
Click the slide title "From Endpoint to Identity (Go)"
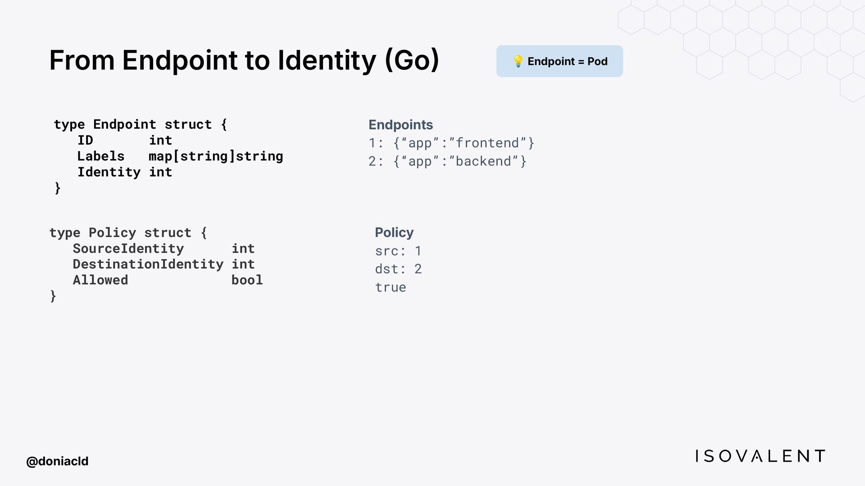pyautogui.click(x=244, y=60)
